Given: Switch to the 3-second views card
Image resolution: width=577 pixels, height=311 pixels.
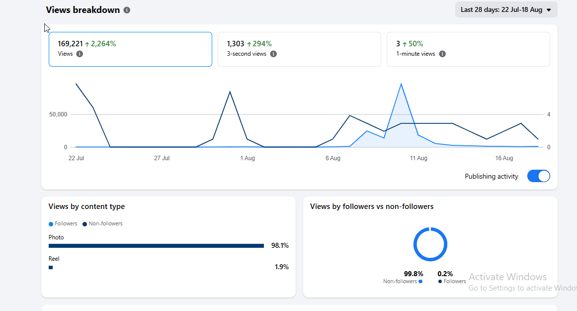Looking at the screenshot, I should click(299, 49).
